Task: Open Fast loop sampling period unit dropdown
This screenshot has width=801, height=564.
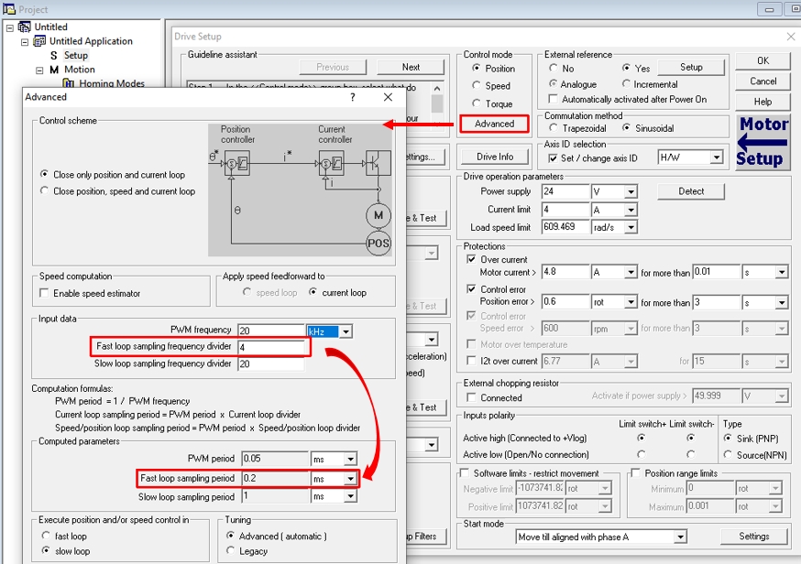Action: tap(350, 479)
